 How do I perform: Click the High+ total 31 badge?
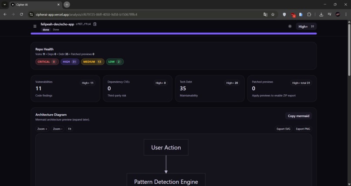[301, 83]
